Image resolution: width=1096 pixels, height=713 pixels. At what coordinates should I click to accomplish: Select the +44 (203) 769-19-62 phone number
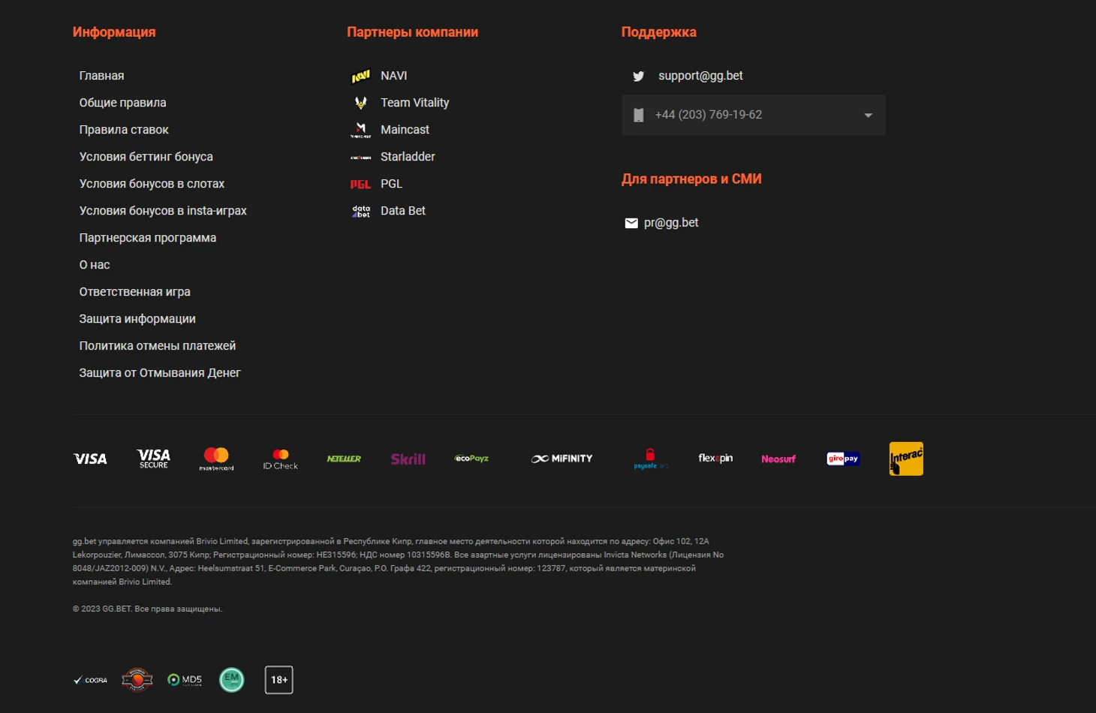(709, 115)
